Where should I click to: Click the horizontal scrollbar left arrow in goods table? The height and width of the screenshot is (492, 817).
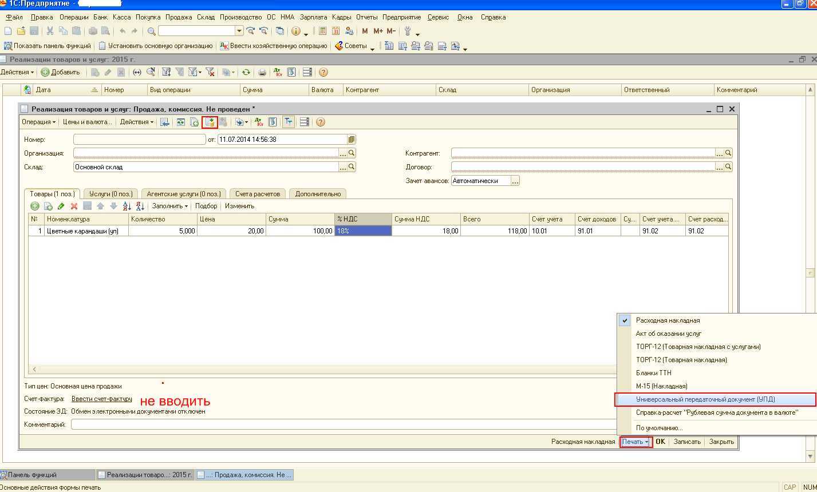coord(34,370)
